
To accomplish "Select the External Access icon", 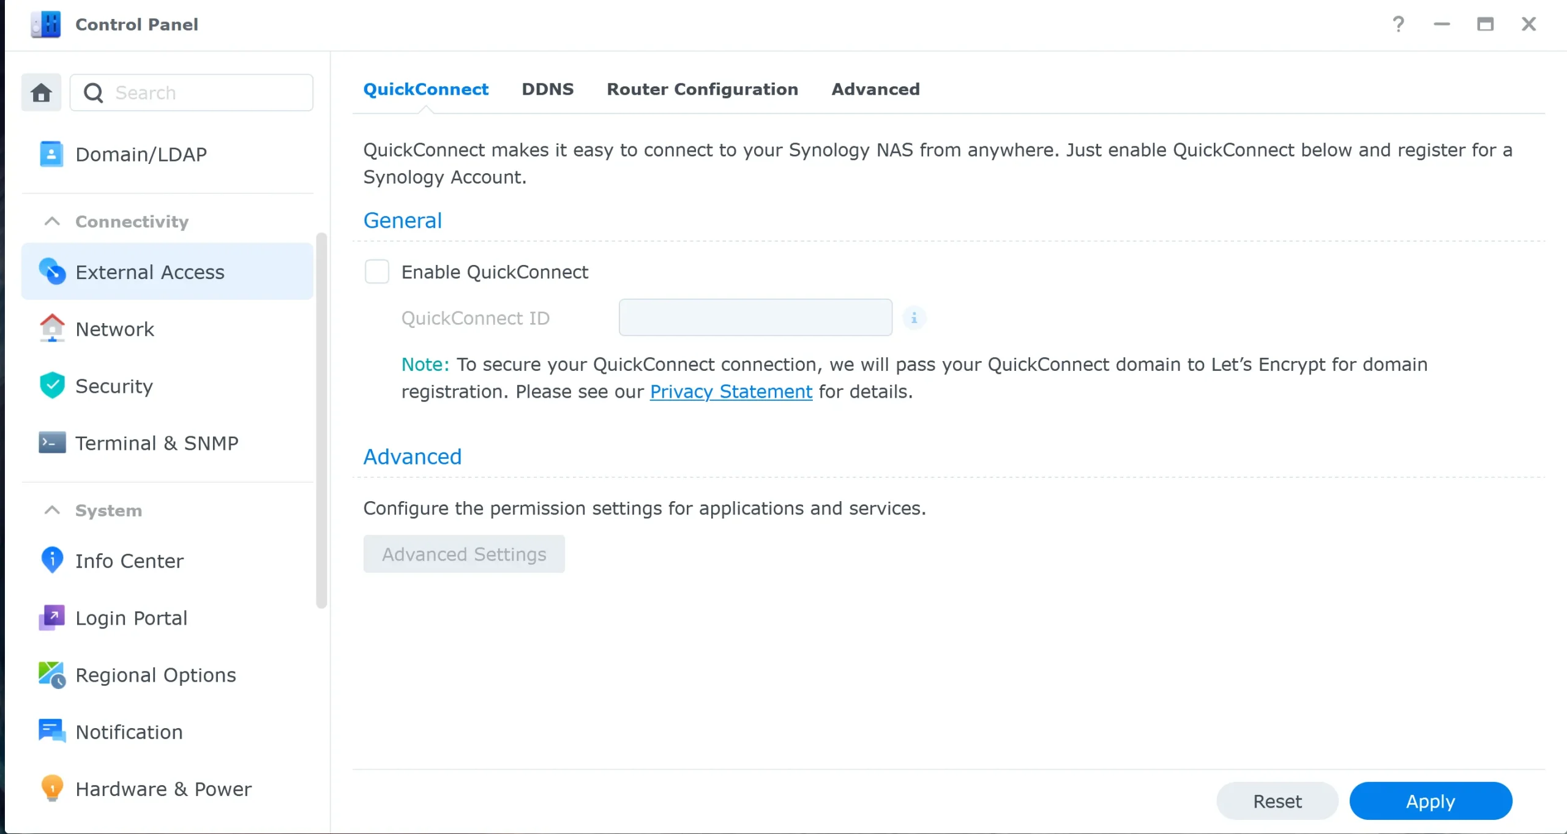I will 52,272.
